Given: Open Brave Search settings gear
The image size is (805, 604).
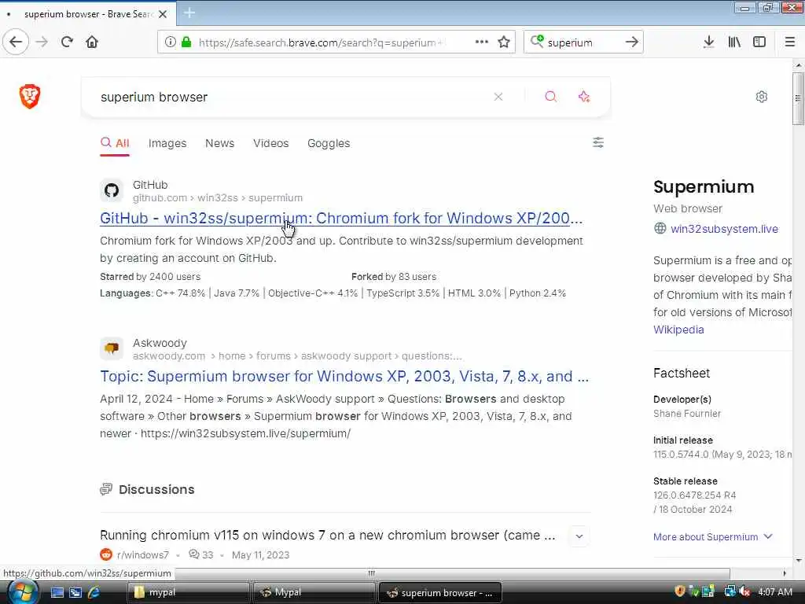Looking at the screenshot, I should [761, 97].
